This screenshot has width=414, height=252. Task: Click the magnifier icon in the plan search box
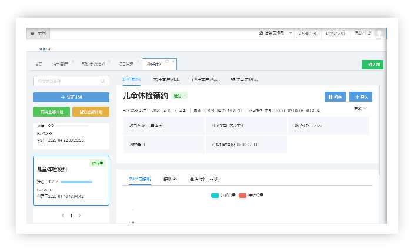pos(103,81)
